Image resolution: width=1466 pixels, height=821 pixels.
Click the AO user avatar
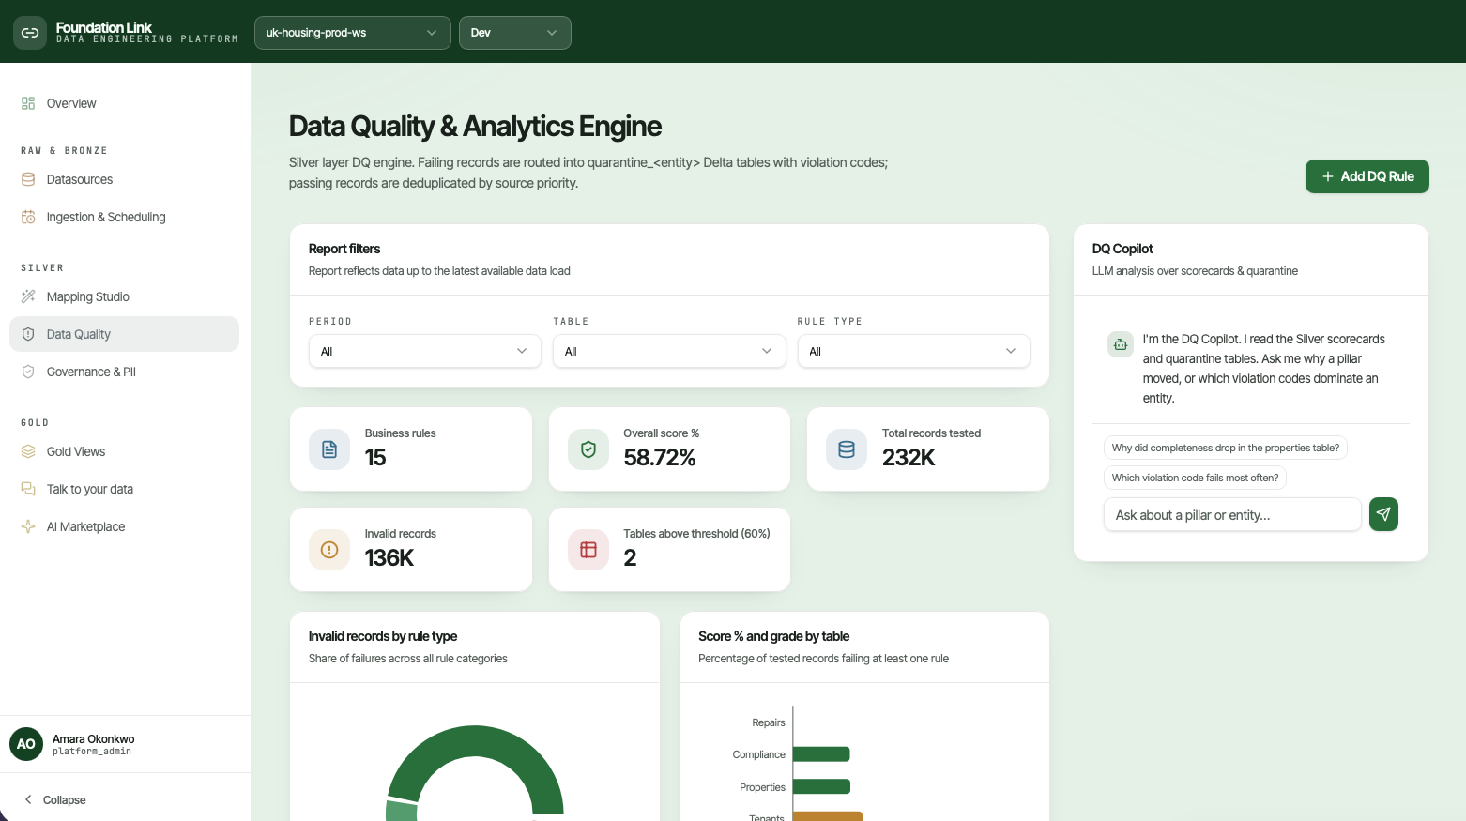pos(26,744)
